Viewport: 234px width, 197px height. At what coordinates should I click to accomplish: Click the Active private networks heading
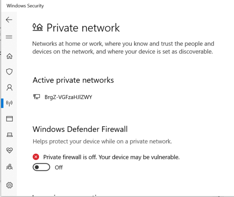click(73, 80)
